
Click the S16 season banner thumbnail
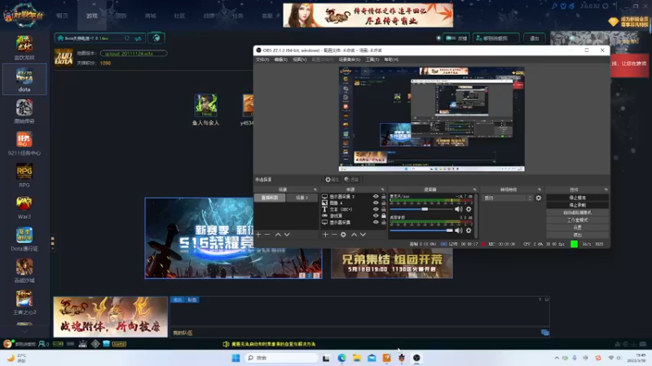[233, 238]
